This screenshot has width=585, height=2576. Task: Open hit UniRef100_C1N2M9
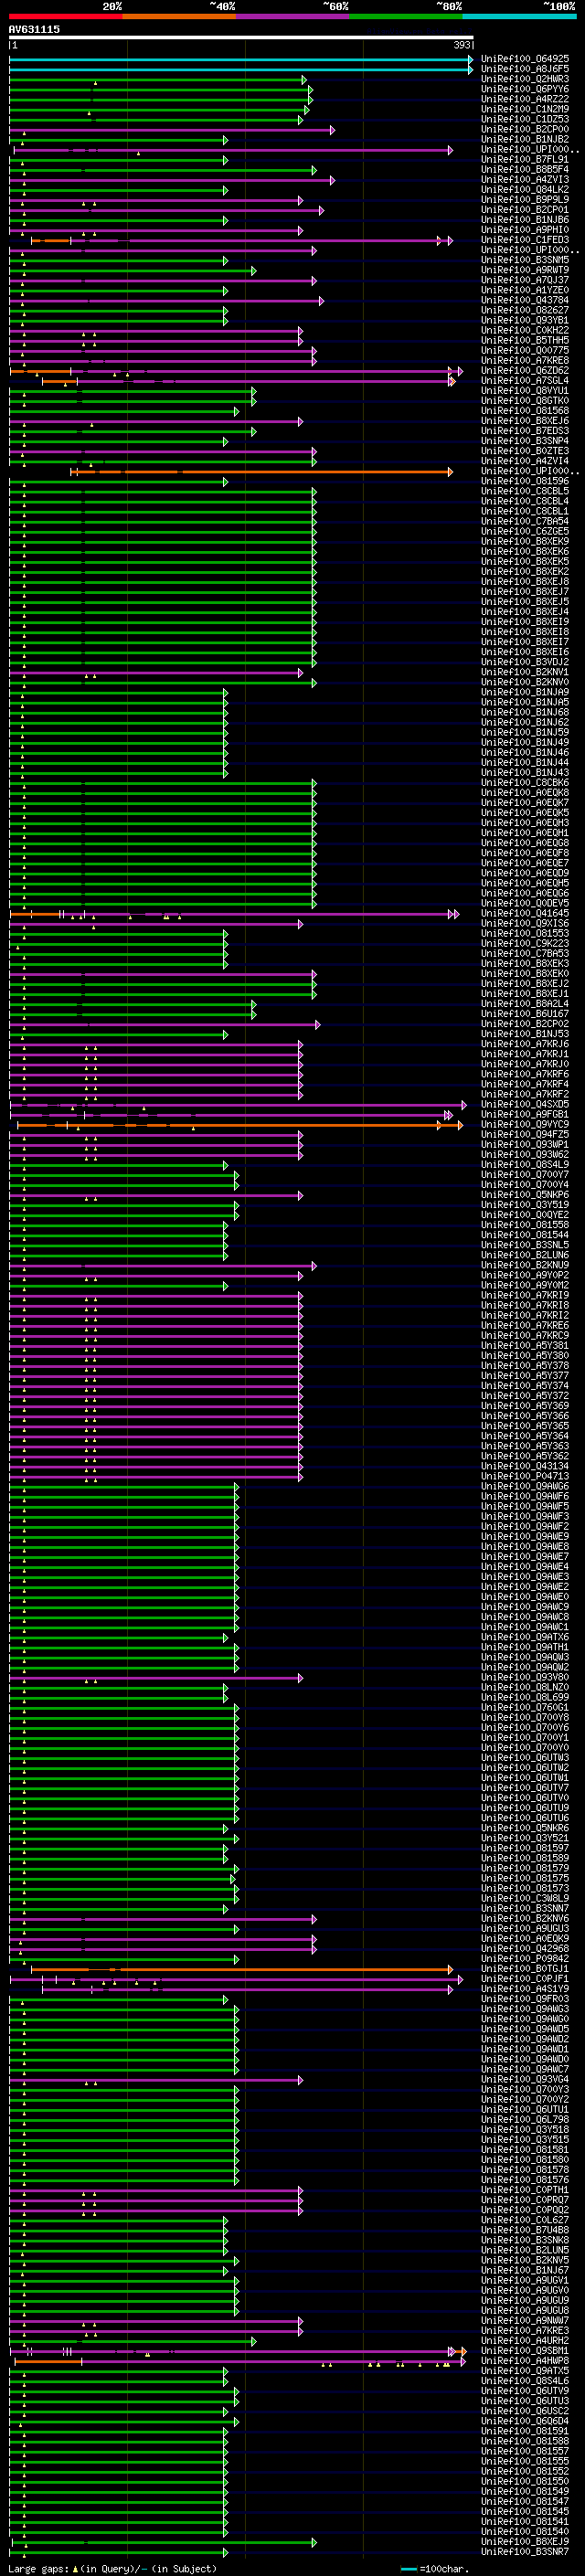pyautogui.click(x=525, y=109)
